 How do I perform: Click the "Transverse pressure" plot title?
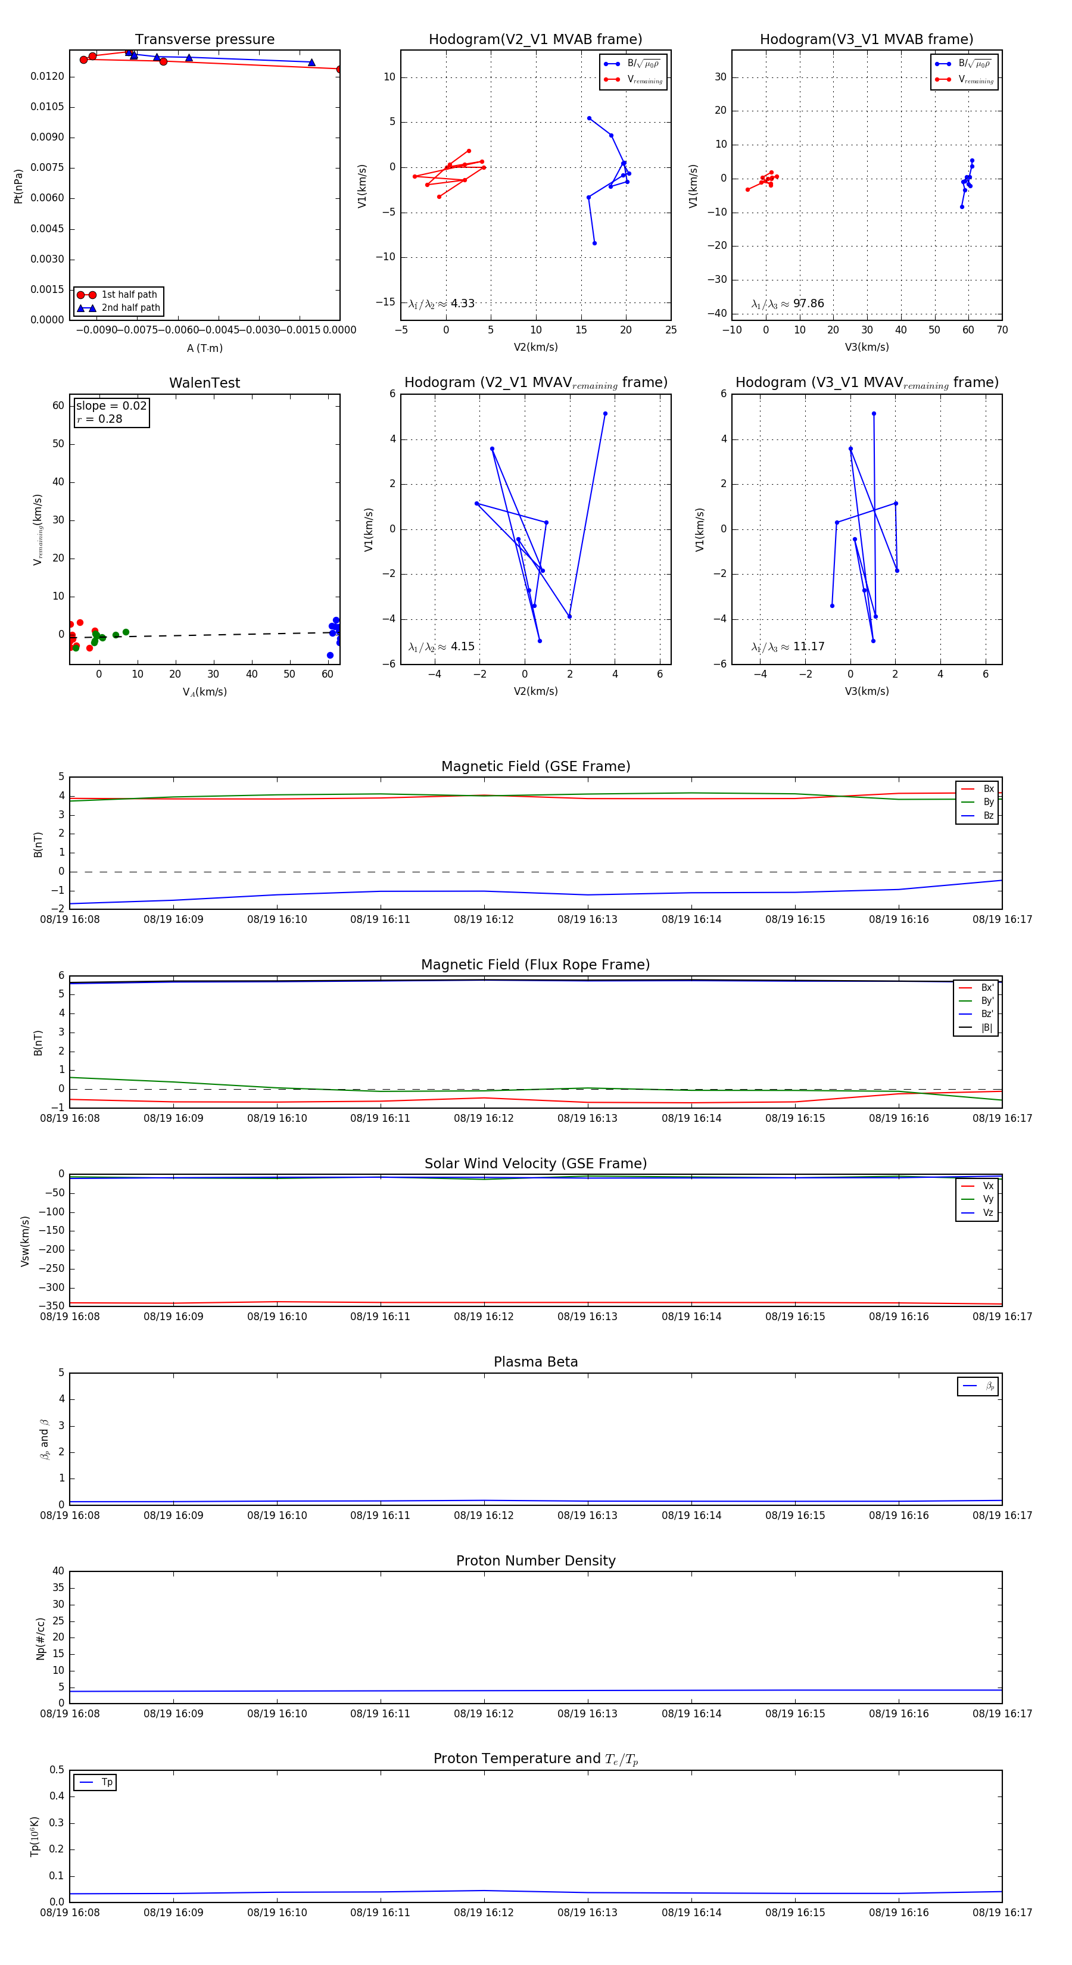tap(204, 40)
